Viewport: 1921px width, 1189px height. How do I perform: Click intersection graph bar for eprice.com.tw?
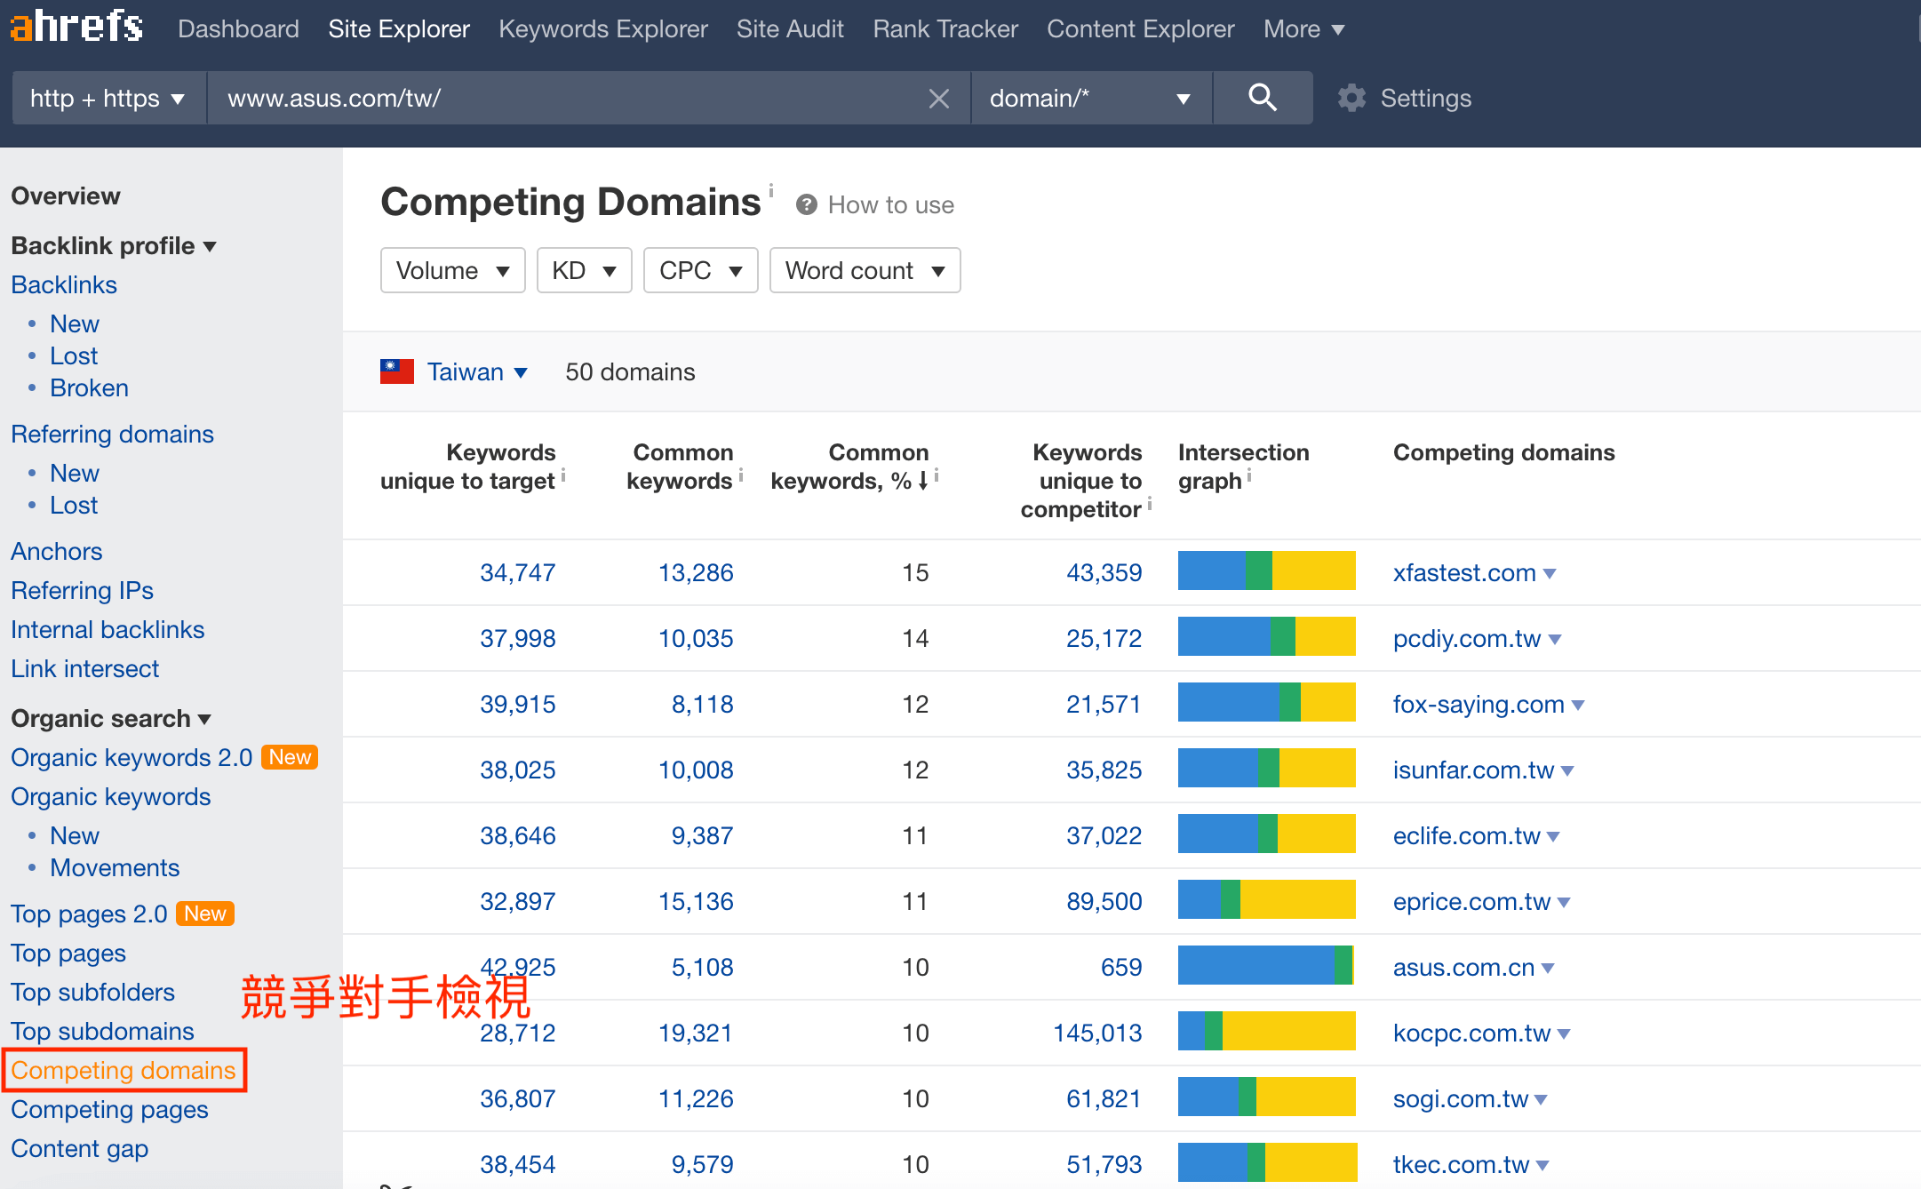coord(1267,899)
